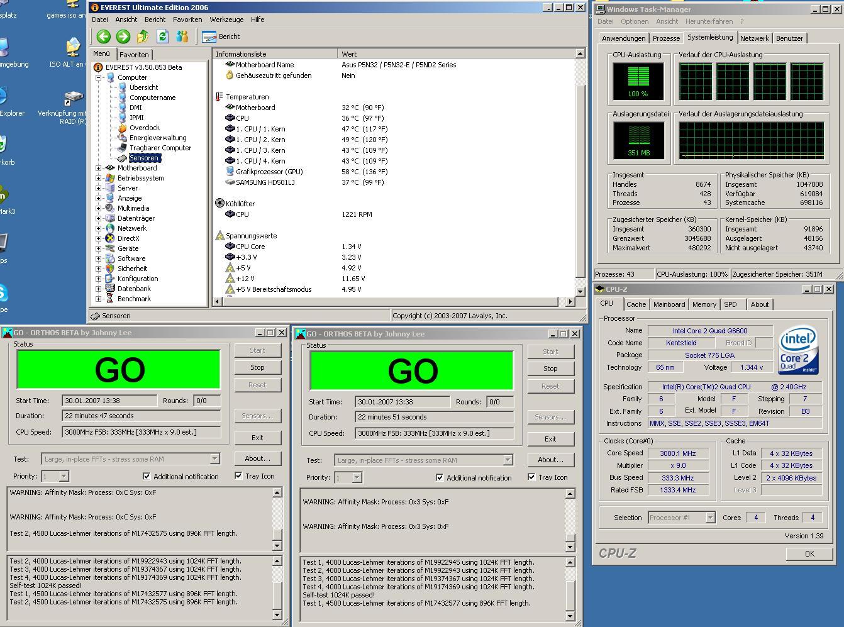Open the Werkzeuge menu in EVEREST
Screen dimensions: 844x627
[x=226, y=19]
